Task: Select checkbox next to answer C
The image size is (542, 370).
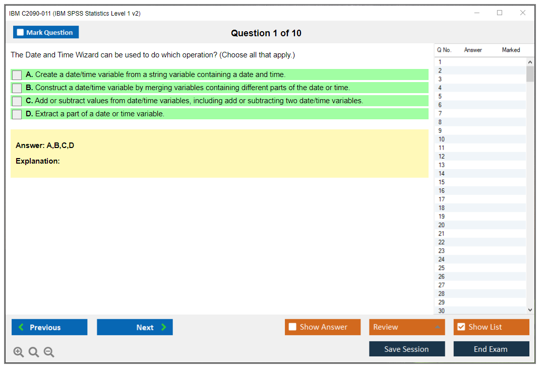Action: click(x=17, y=101)
